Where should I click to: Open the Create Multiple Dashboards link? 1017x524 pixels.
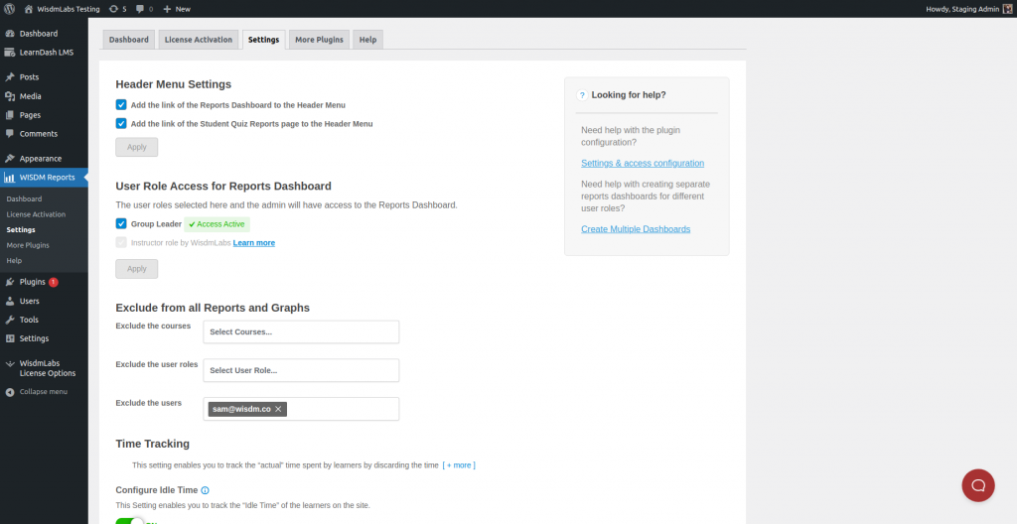pos(635,229)
